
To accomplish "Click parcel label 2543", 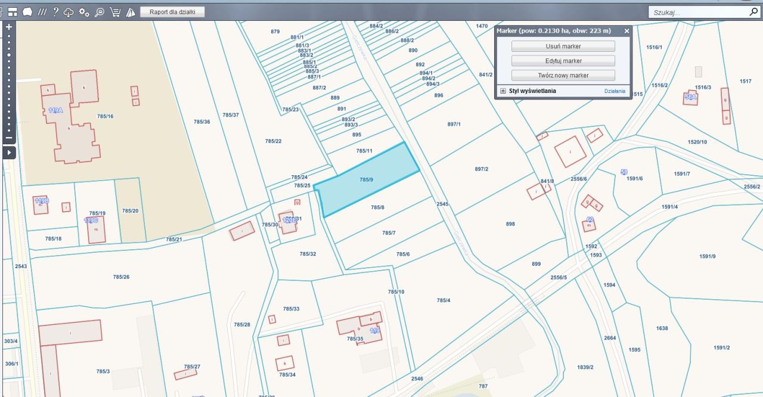I will pos(21,266).
